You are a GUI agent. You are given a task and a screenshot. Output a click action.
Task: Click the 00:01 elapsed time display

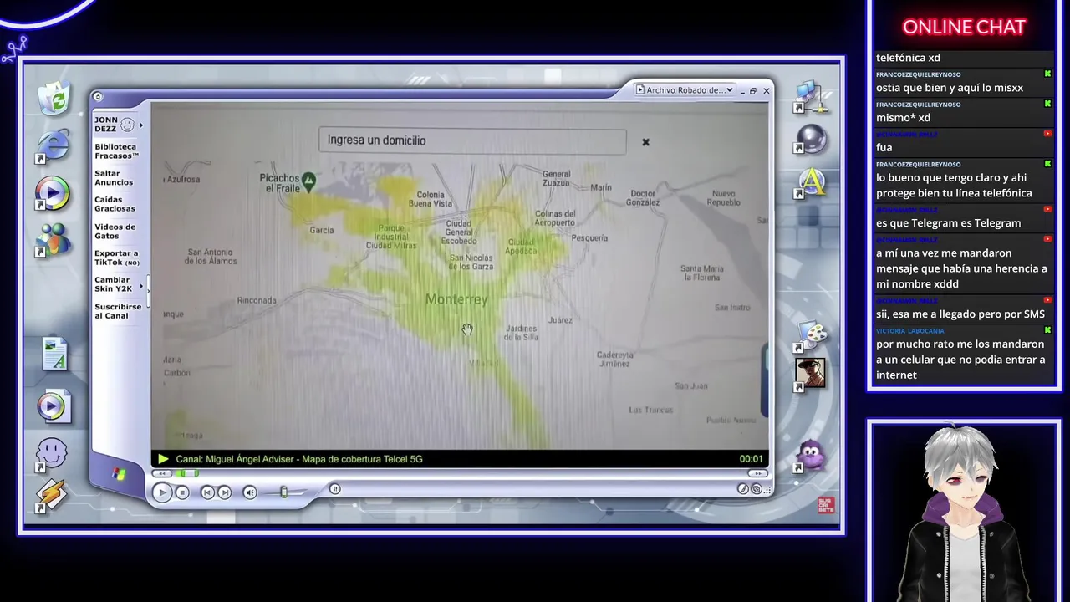751,459
